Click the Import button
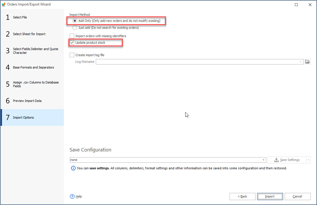The width and height of the screenshot is (317, 205). [270, 196]
